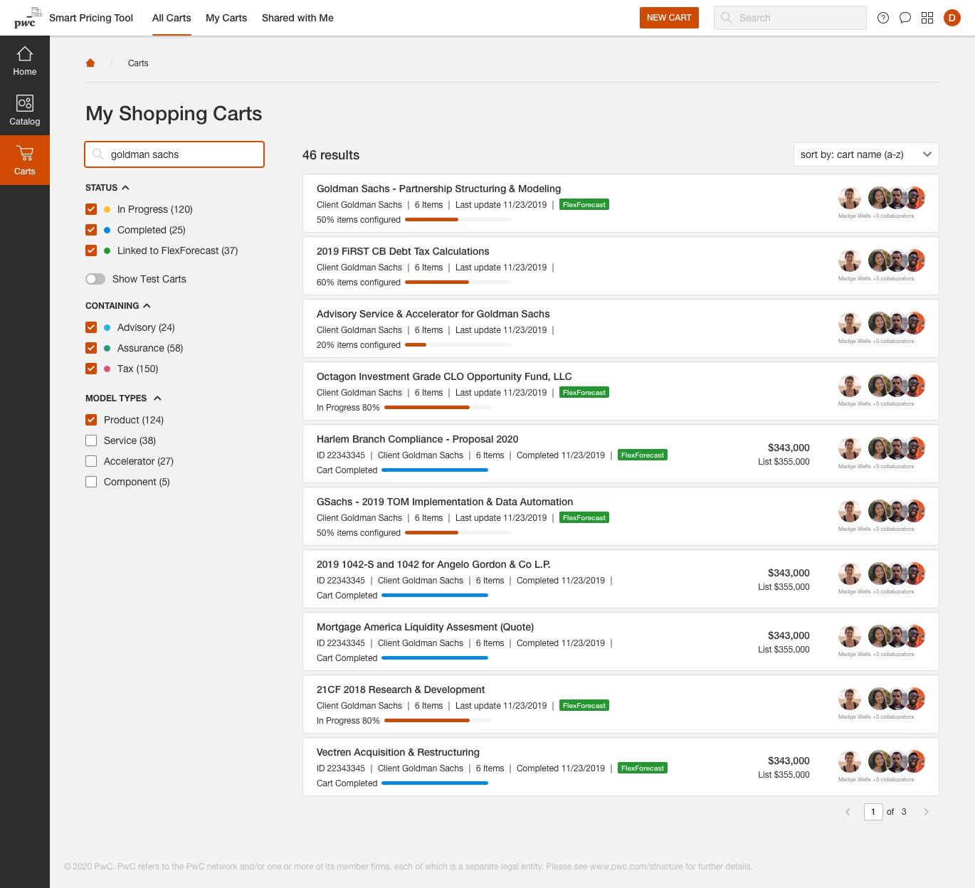Image resolution: width=975 pixels, height=888 pixels.
Task: Switch to the My Carts tab
Action: point(226,18)
